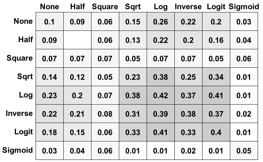Select the 0.16 cell in the Half row
This screenshot has height=162, width=263.
216,40
